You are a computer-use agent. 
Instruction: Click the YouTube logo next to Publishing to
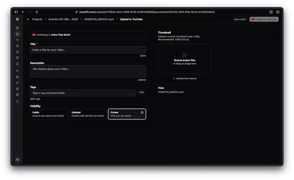tap(34, 35)
